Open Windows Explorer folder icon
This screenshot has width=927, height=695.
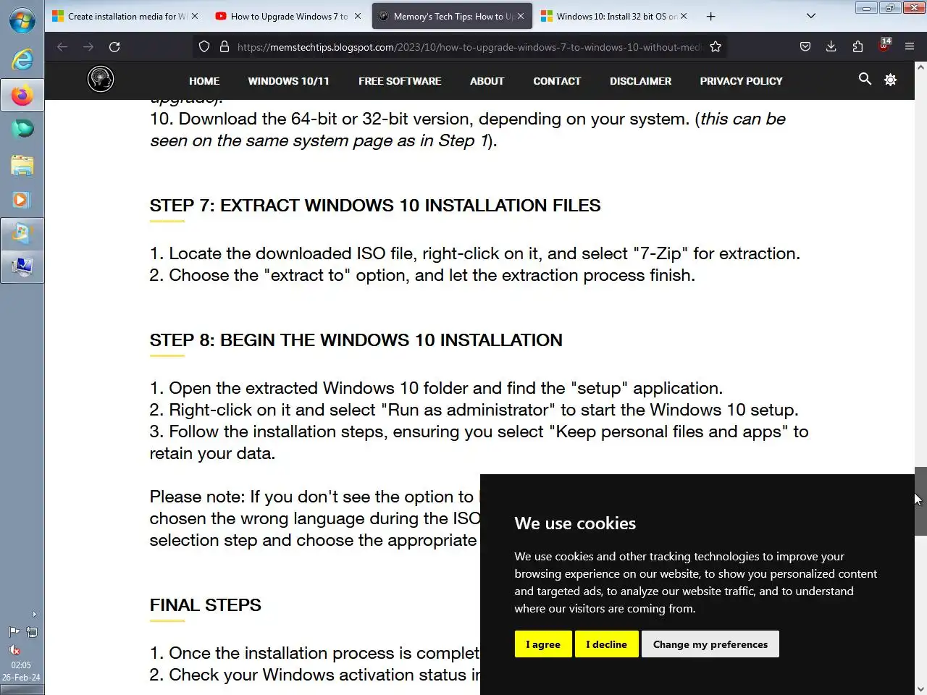22,165
